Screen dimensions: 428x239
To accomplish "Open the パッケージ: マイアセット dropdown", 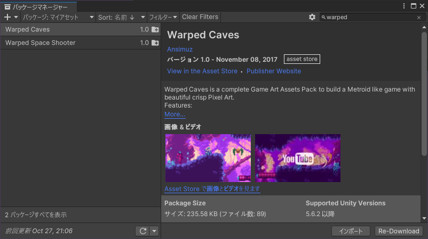I will [x=58, y=17].
